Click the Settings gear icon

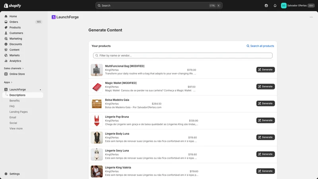(6, 174)
